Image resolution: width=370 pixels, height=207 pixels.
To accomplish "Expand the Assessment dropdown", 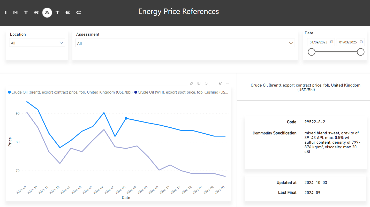I will [x=291, y=43].
